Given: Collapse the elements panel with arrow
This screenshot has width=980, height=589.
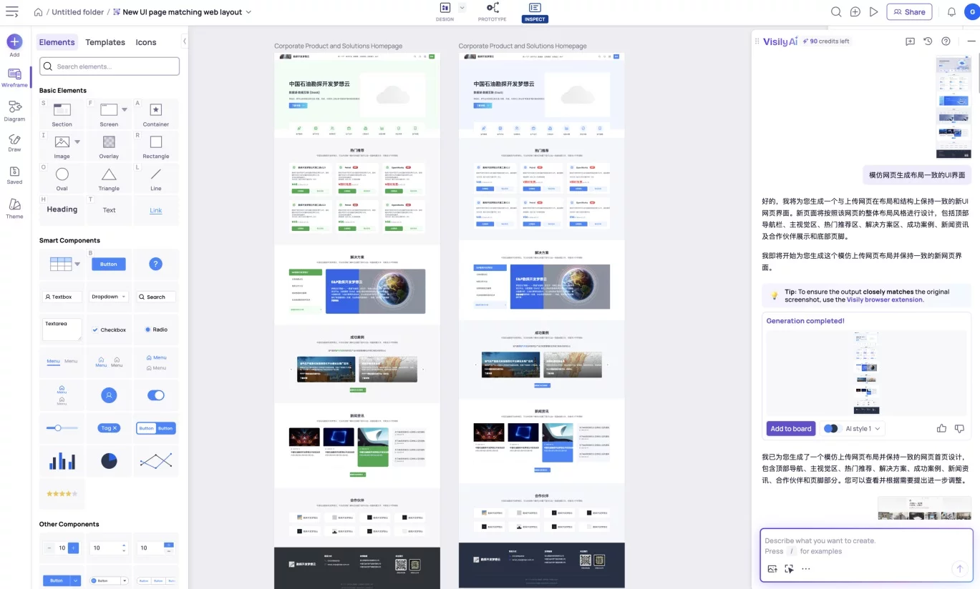Looking at the screenshot, I should [x=185, y=41].
